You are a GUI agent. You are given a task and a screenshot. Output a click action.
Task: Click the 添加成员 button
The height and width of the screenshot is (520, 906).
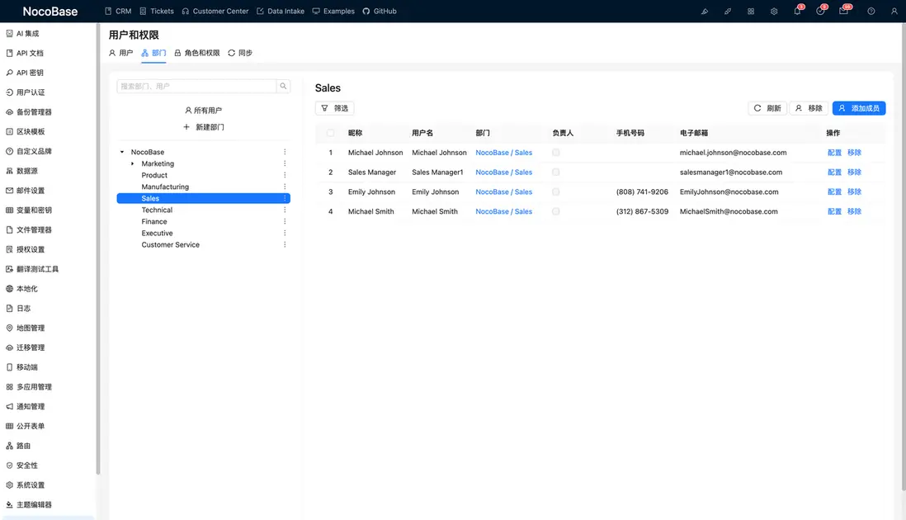(x=859, y=108)
